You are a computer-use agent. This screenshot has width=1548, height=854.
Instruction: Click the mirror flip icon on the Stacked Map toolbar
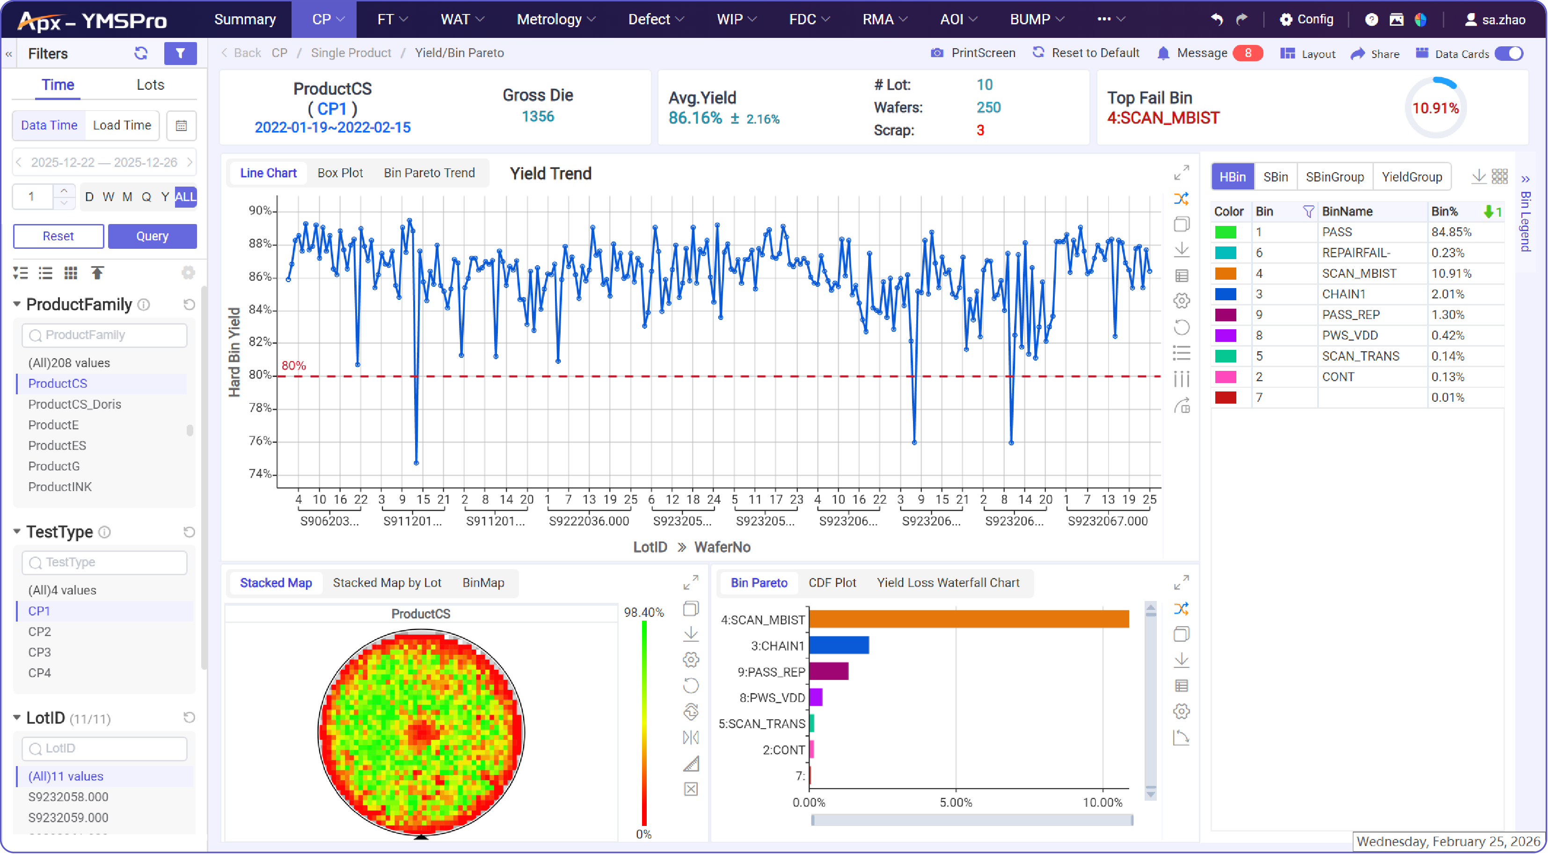[691, 737]
